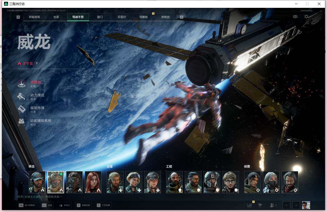Click the 侦察 class label

247,167
